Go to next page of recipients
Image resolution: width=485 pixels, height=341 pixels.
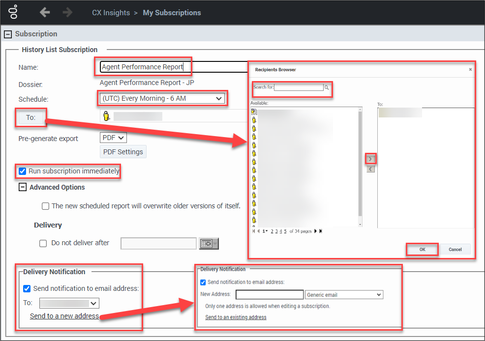(x=315, y=231)
